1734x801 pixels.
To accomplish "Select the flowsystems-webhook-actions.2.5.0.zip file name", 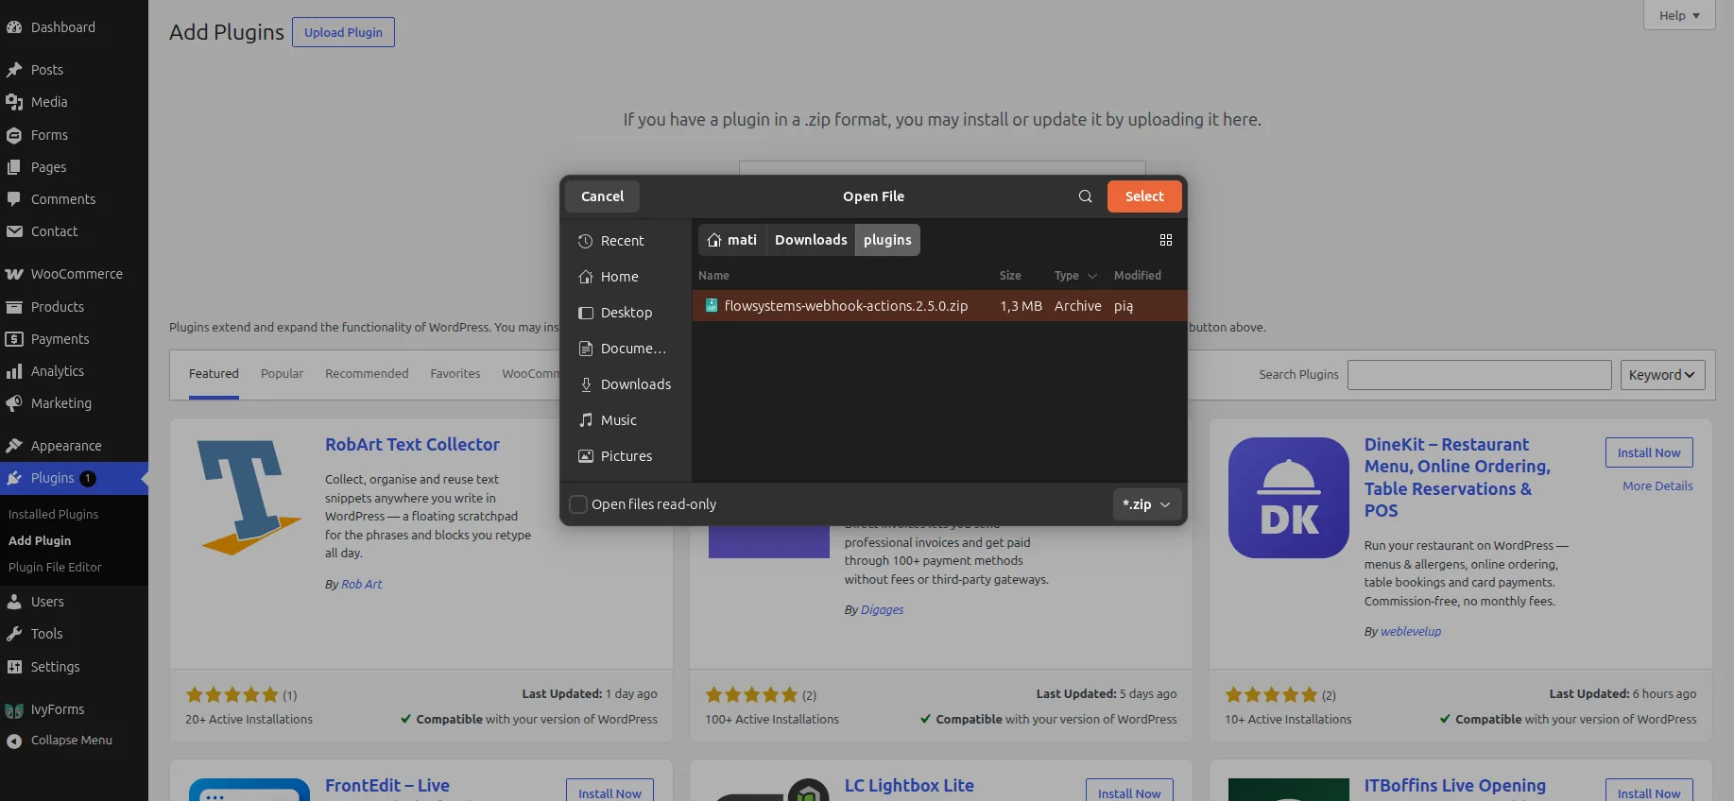I will tap(846, 306).
